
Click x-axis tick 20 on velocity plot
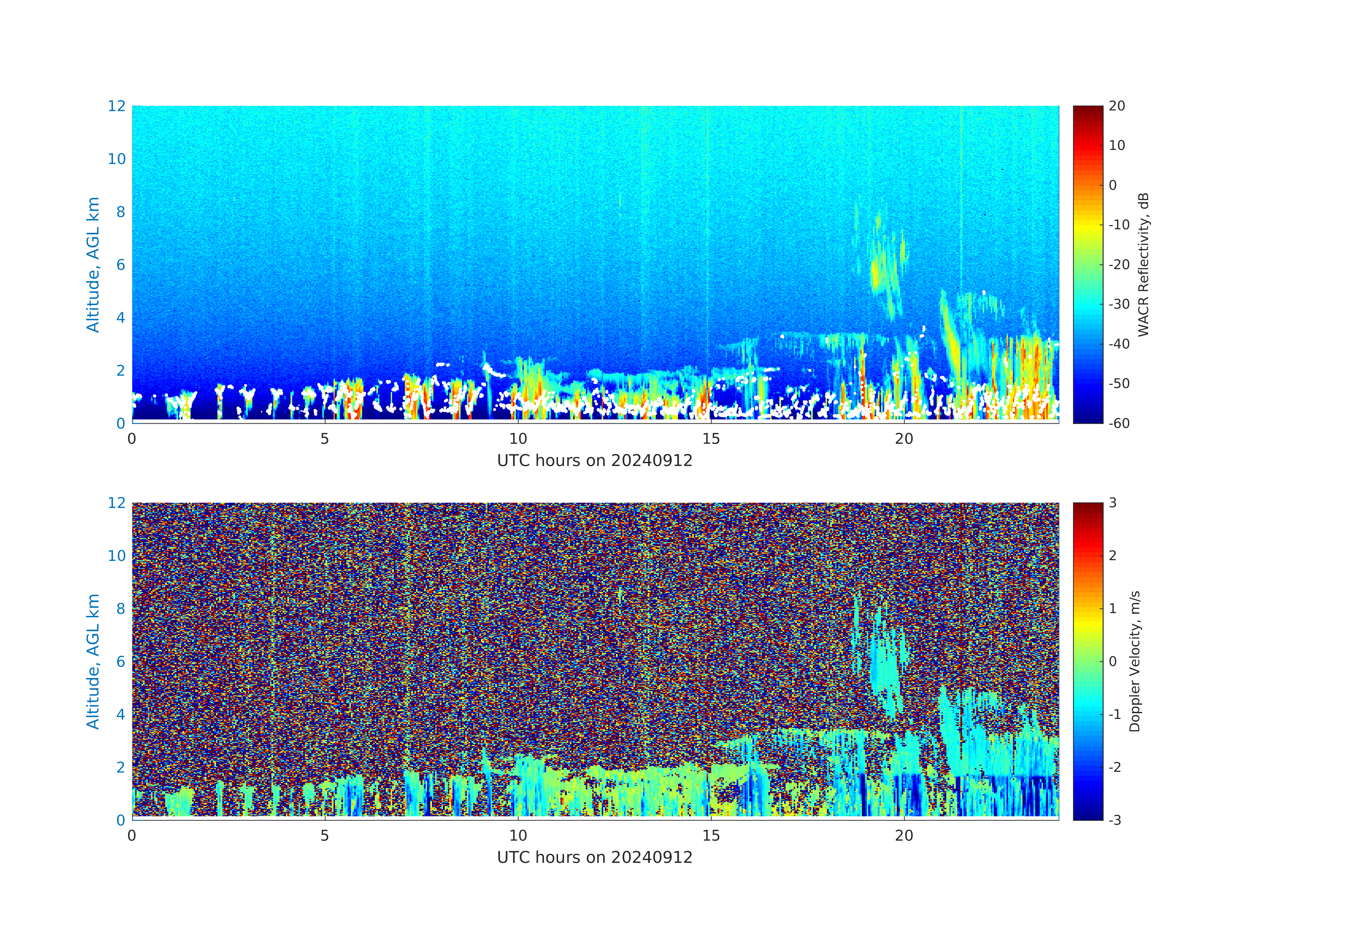pos(904,835)
